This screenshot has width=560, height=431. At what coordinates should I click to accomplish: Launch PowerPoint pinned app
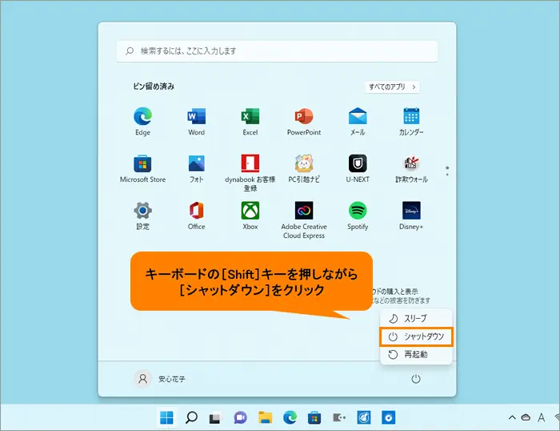tap(304, 122)
